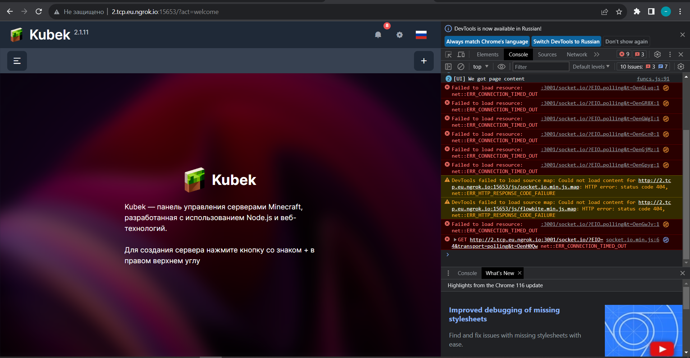Open the Default levels dropdown
Screen dimensions: 690x358
click(x=590, y=66)
